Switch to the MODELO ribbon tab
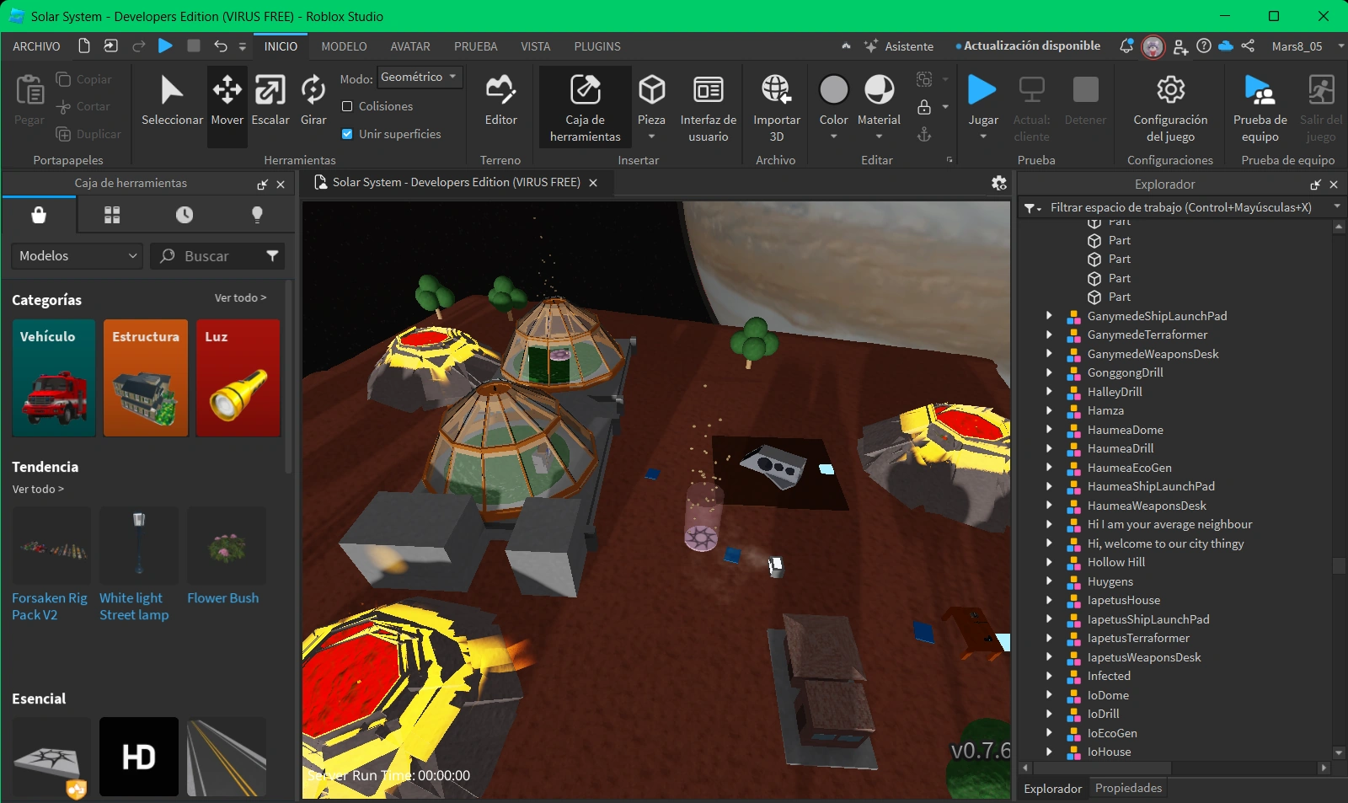Viewport: 1348px width, 803px height. point(344,46)
